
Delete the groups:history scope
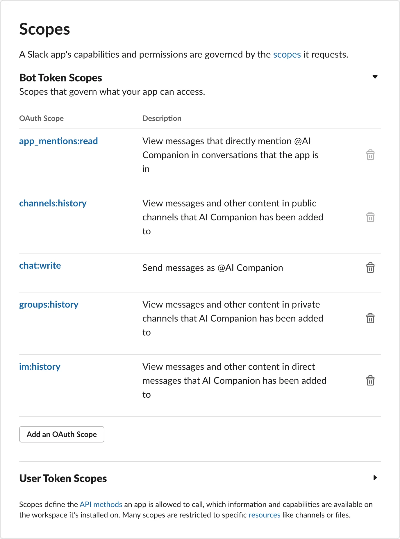point(370,318)
